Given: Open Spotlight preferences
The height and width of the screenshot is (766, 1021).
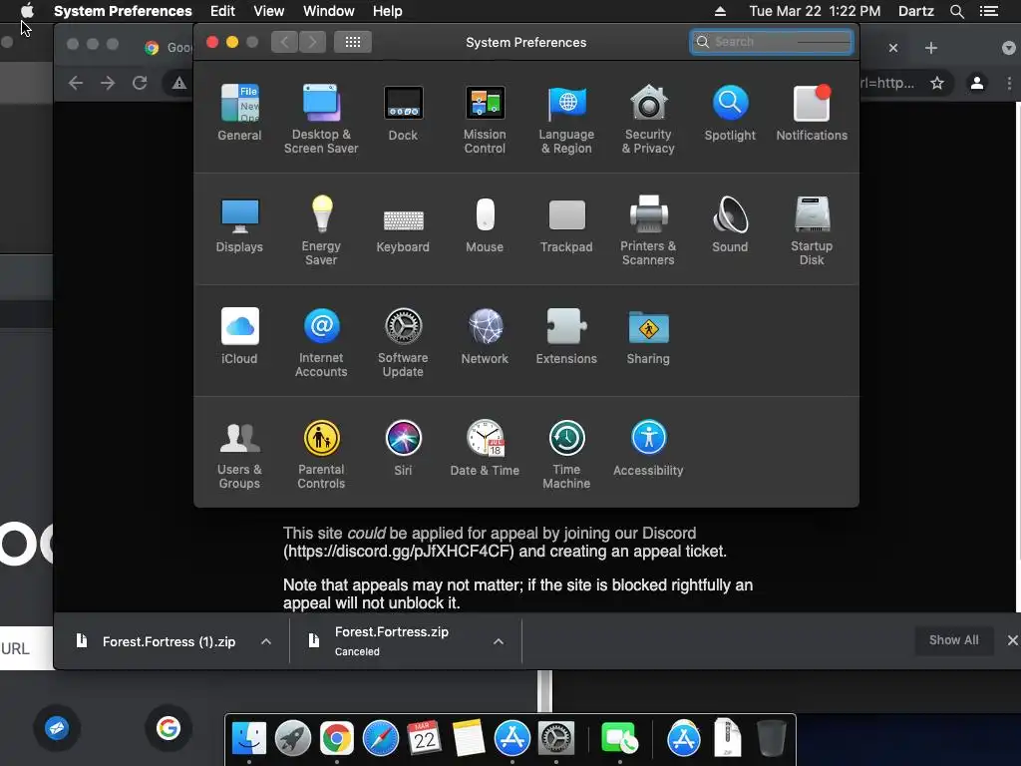Looking at the screenshot, I should tap(730, 113).
